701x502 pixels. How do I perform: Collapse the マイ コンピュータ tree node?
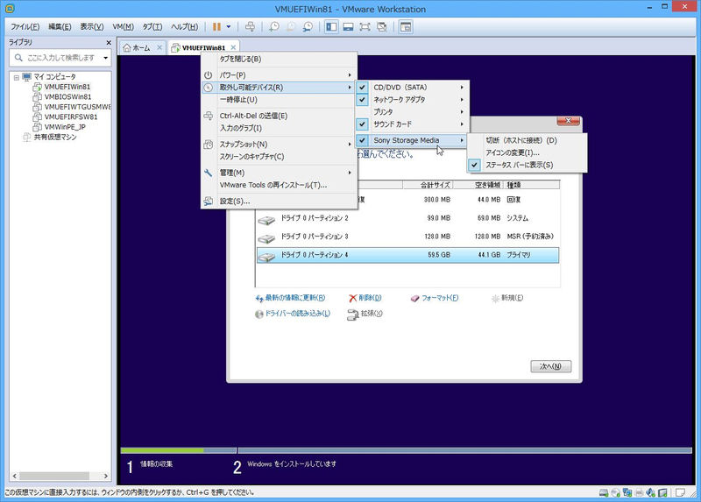coord(17,77)
